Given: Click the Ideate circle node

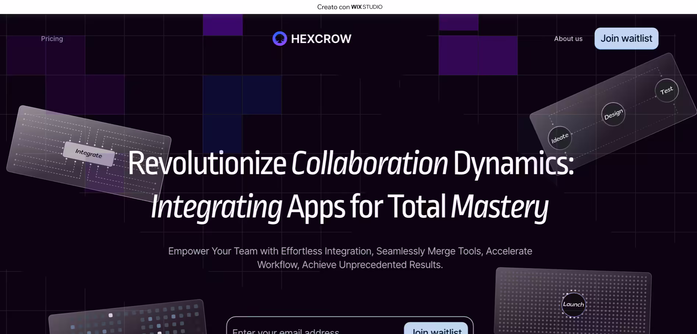Looking at the screenshot, I should 560,138.
